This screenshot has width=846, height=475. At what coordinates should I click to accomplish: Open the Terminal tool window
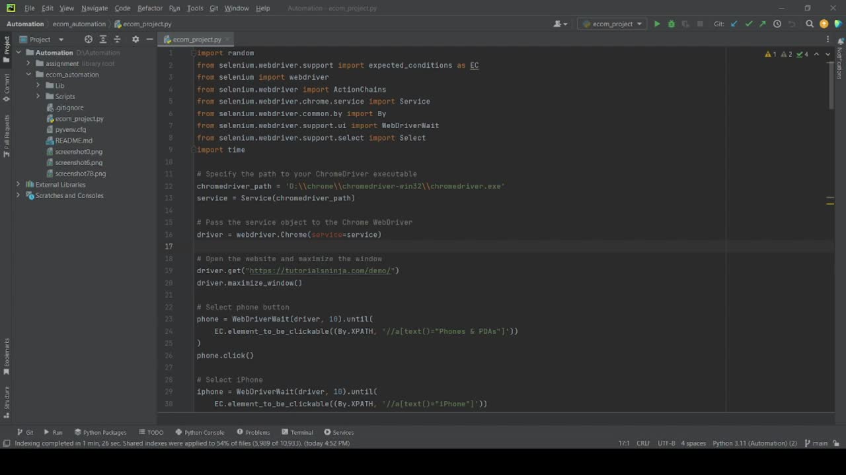pos(297,432)
